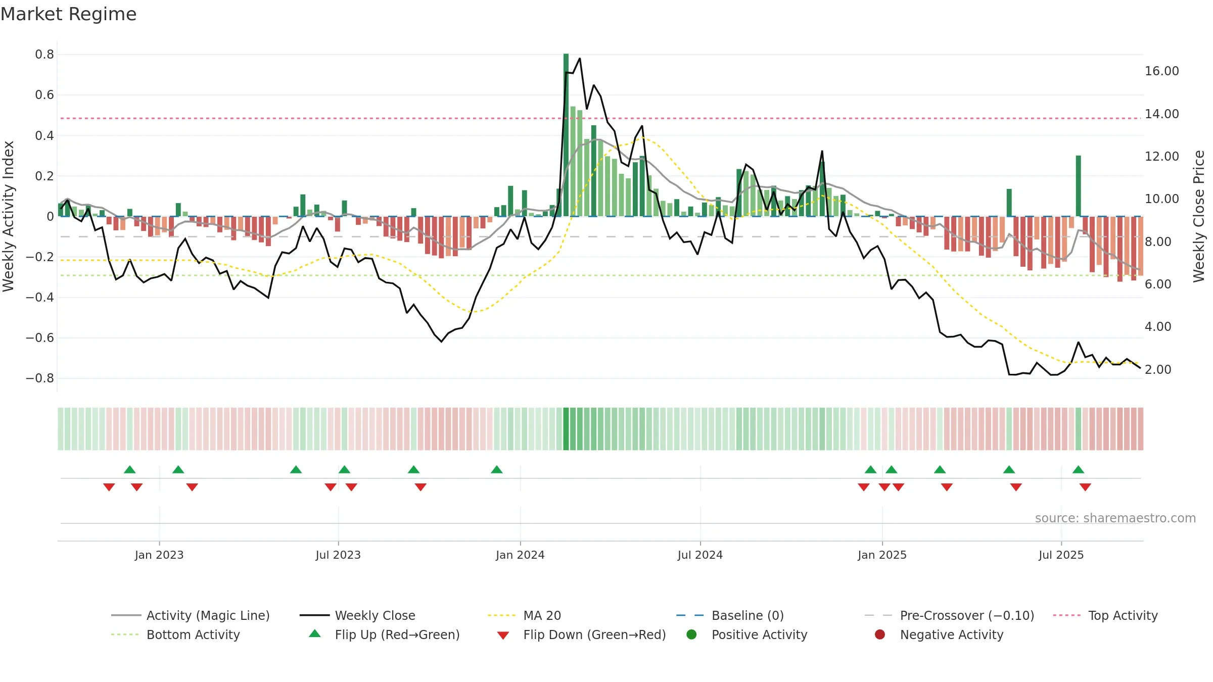Image resolution: width=1213 pixels, height=682 pixels.
Task: Toggle the Flip Down (Green→Red) legend entry
Action: point(581,635)
